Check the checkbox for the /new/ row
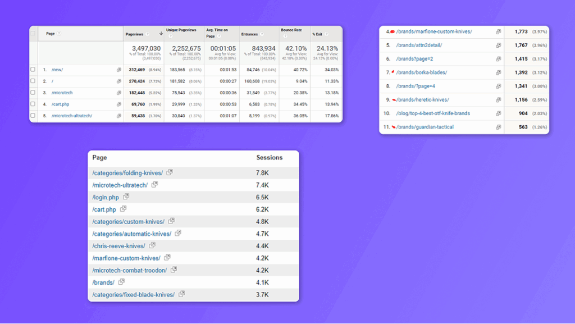This screenshot has height=324, width=575. pos(33,70)
